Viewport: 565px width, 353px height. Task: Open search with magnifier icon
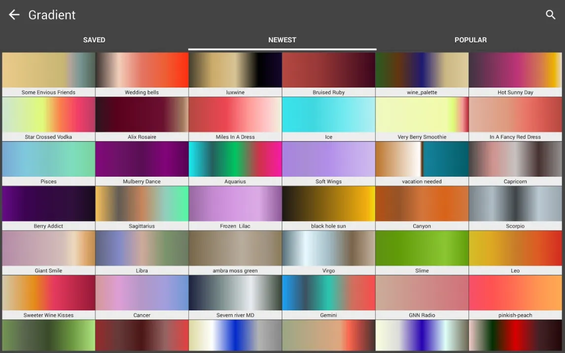click(550, 15)
